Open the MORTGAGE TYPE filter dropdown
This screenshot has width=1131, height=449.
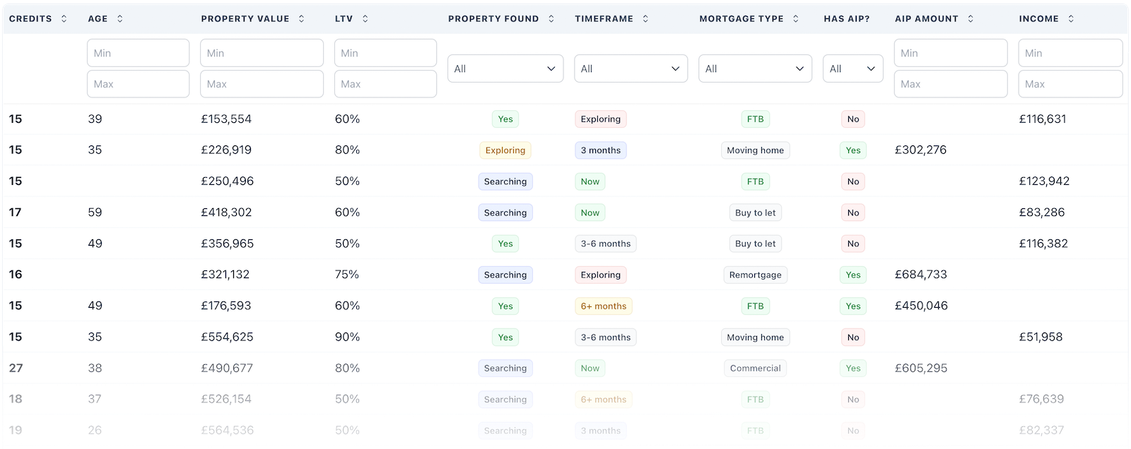pyautogui.click(x=754, y=68)
